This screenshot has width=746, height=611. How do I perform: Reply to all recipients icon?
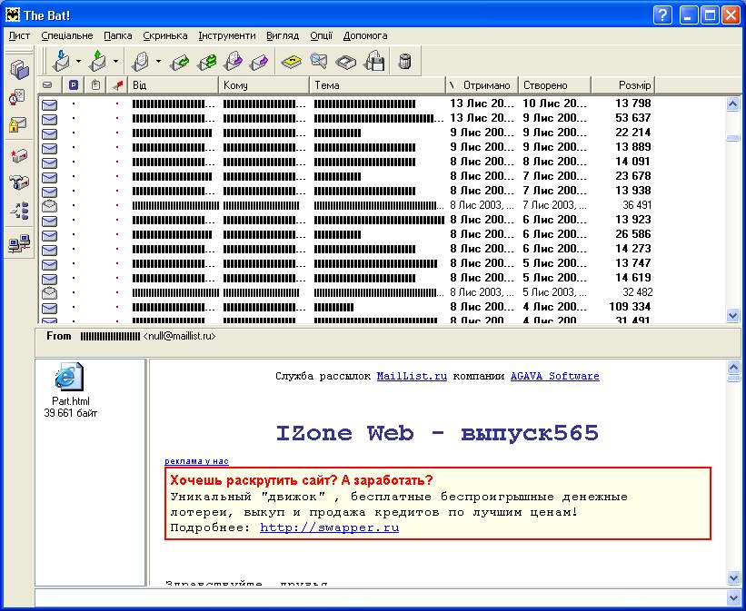click(x=207, y=62)
